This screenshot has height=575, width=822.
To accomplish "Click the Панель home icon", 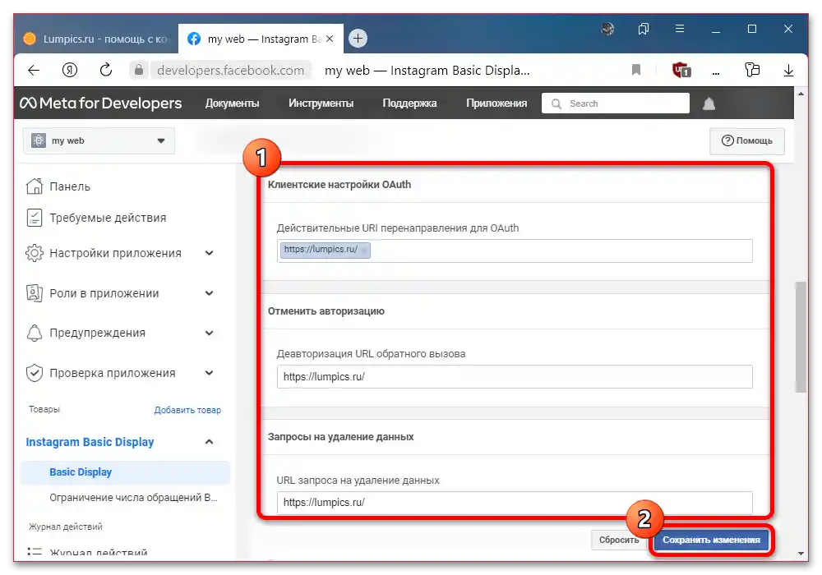I will [x=35, y=186].
